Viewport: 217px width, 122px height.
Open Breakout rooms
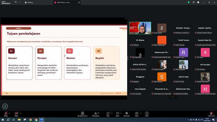[82, 114]
